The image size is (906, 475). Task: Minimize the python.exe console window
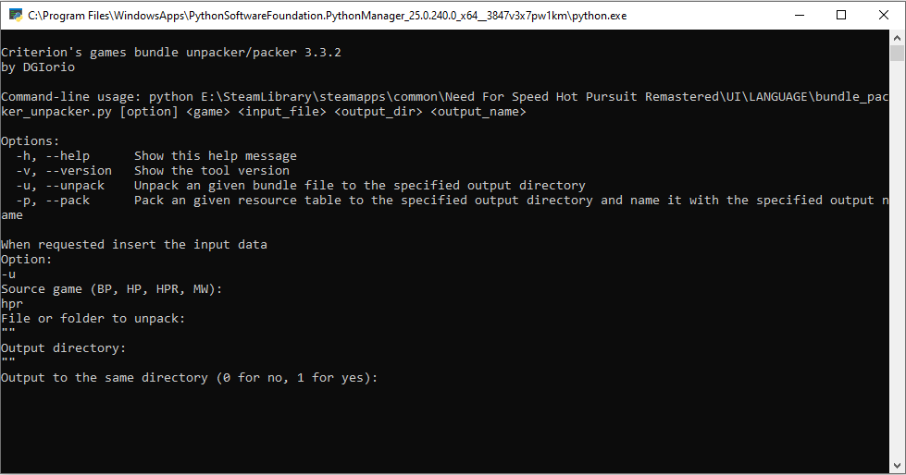click(799, 15)
